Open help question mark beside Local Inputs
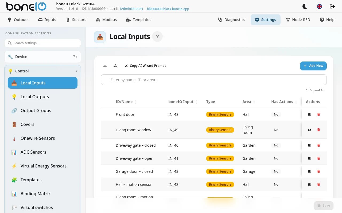The width and height of the screenshot is (342, 213). (x=157, y=36)
